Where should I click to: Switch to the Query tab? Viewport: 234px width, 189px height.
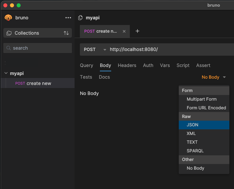click(x=87, y=65)
